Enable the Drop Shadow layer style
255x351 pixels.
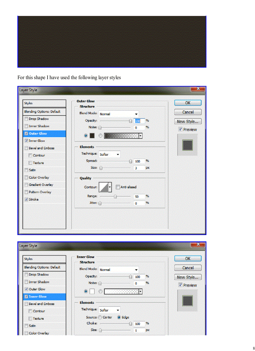(26, 119)
